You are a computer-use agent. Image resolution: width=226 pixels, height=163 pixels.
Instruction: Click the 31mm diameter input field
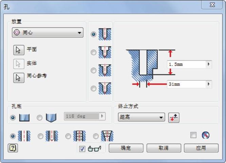coord(187,84)
